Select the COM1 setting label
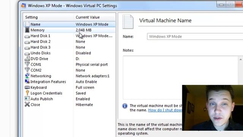This screenshot has width=243, height=137. pyautogui.click(x=36, y=65)
